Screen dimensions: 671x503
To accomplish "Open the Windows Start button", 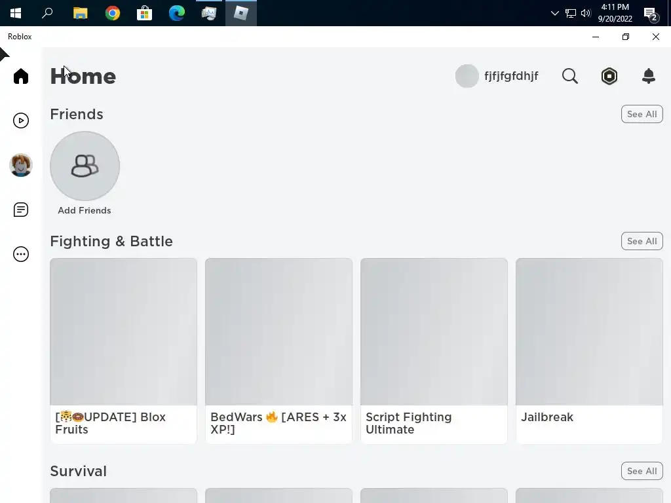I will coord(16,13).
